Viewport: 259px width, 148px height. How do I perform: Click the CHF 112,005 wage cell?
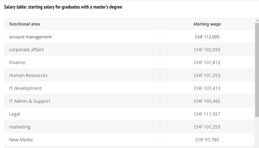pos(207,37)
